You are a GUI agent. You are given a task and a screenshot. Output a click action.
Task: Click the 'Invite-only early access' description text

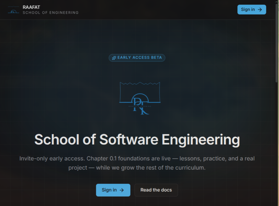(137, 163)
